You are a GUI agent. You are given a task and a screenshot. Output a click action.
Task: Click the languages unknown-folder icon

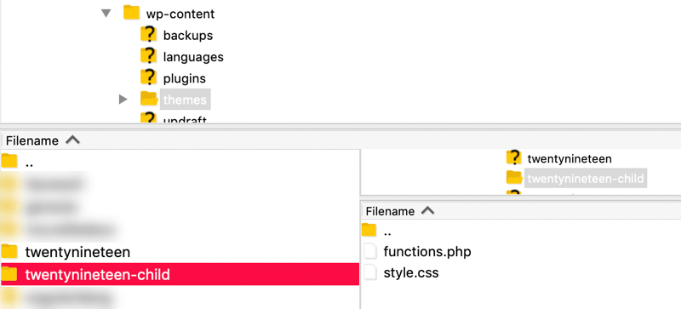tap(148, 56)
